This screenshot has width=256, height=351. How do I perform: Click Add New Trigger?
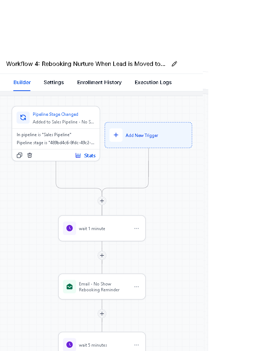tap(148, 135)
